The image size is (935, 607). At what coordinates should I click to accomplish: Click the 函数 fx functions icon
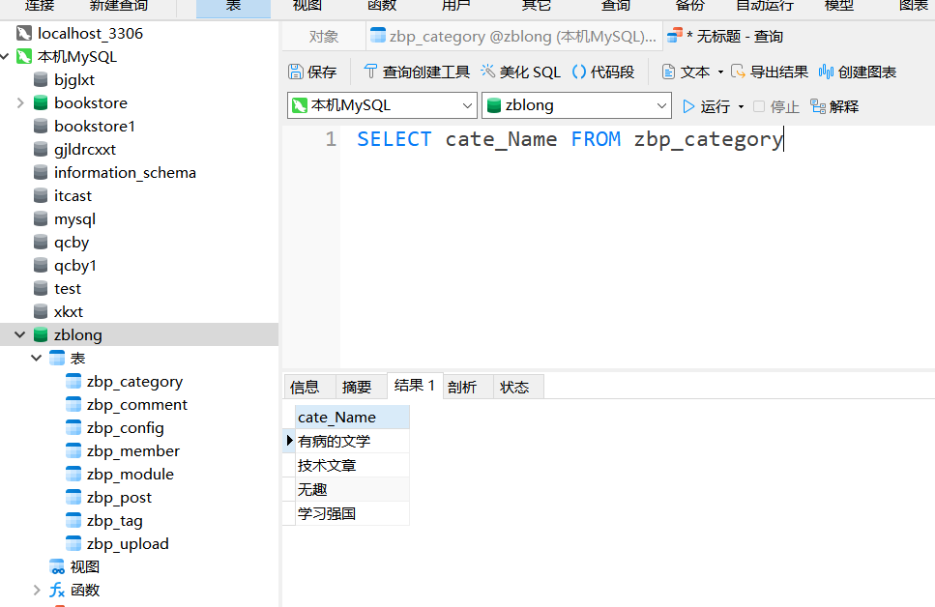tap(57, 590)
